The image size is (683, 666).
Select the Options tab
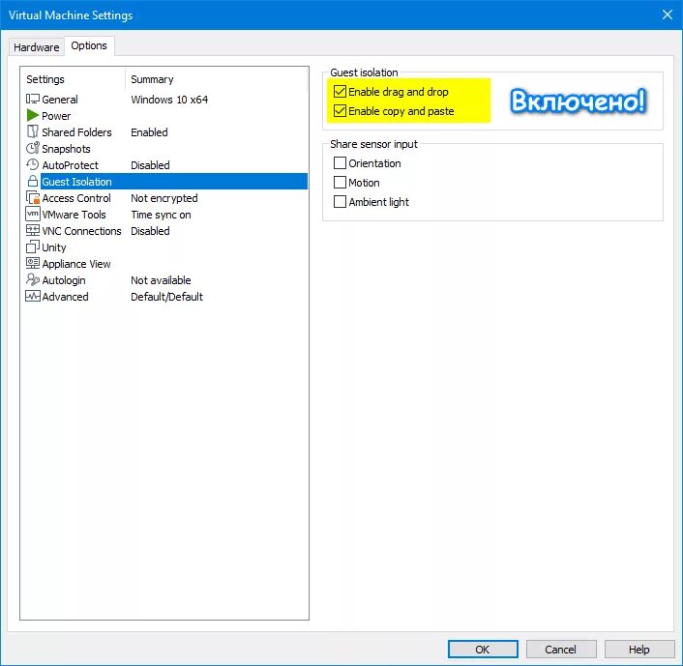click(x=89, y=45)
